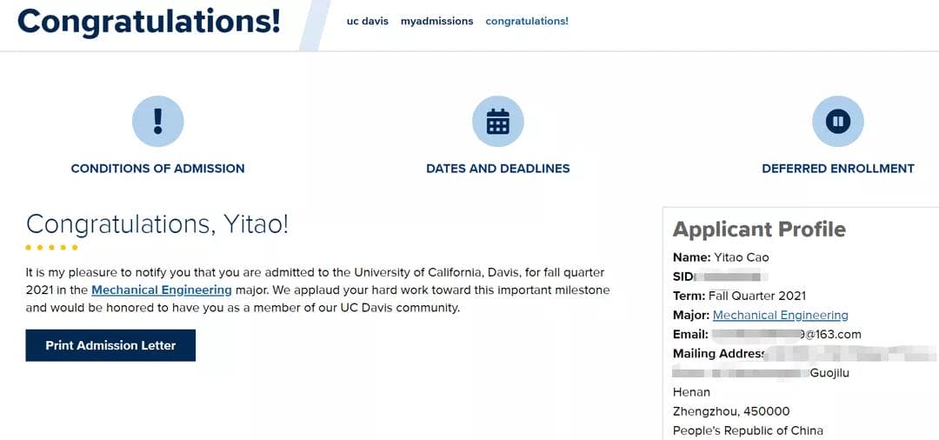Image resolution: width=939 pixels, height=440 pixels.
Task: Open Mechanical Engineering link in Applicant Profile
Action: [x=780, y=315]
